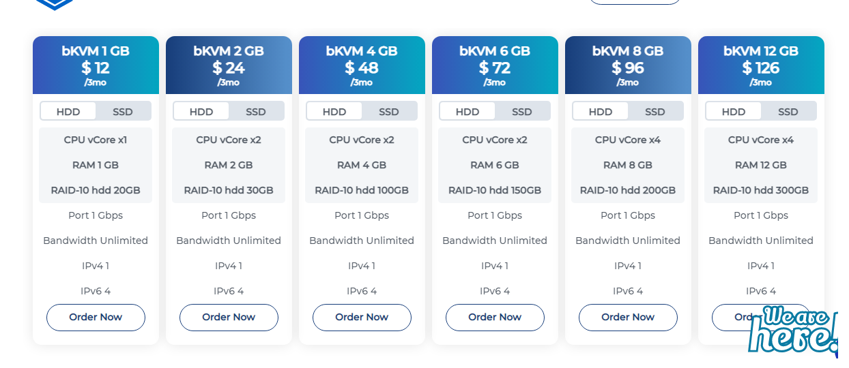
Task: Order the bKVM 12 GB plan
Action: tap(732, 318)
